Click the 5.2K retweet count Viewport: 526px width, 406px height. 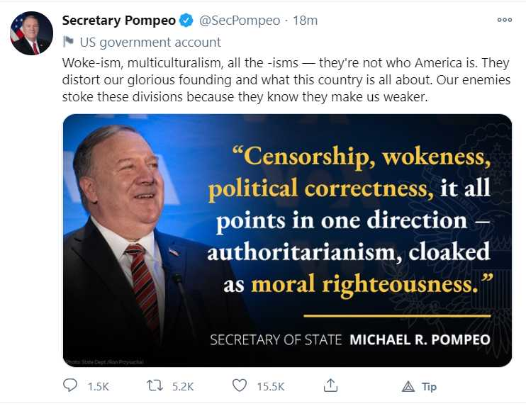(182, 386)
